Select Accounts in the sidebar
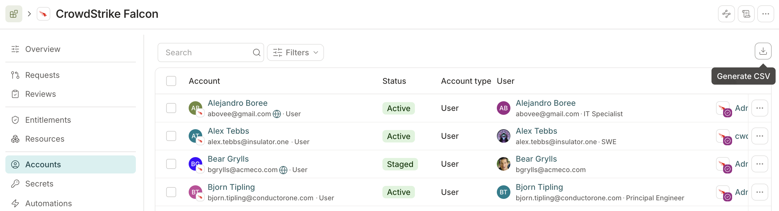This screenshot has width=779, height=211. [70, 164]
